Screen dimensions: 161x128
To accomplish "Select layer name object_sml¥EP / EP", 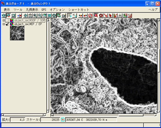I will [x=28, y=24].
